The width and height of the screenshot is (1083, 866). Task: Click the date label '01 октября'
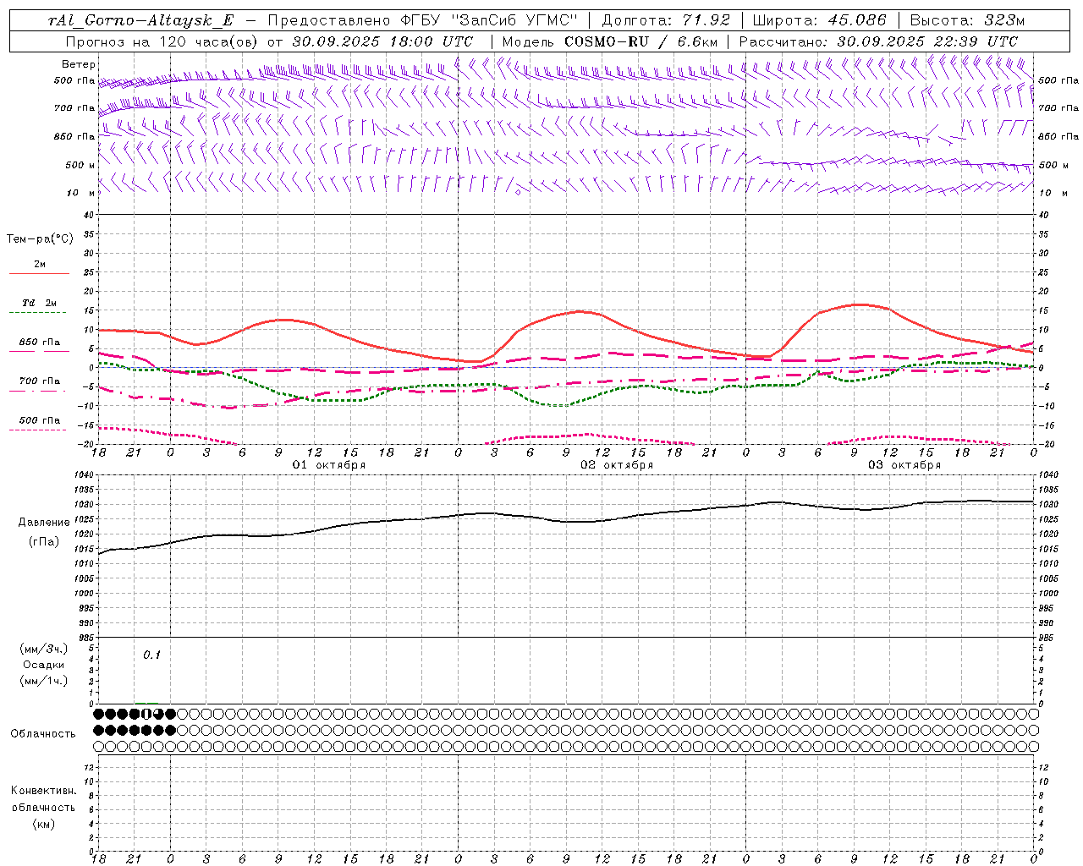point(329,464)
